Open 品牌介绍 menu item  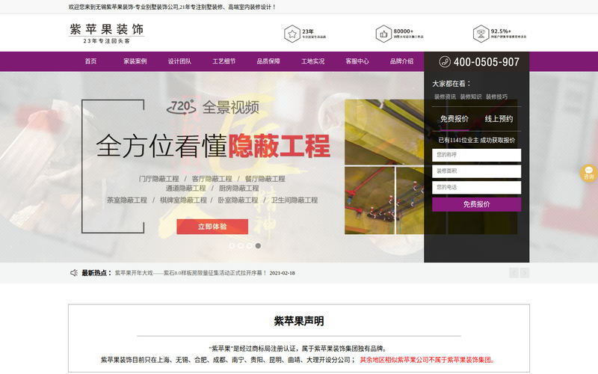[401, 61]
